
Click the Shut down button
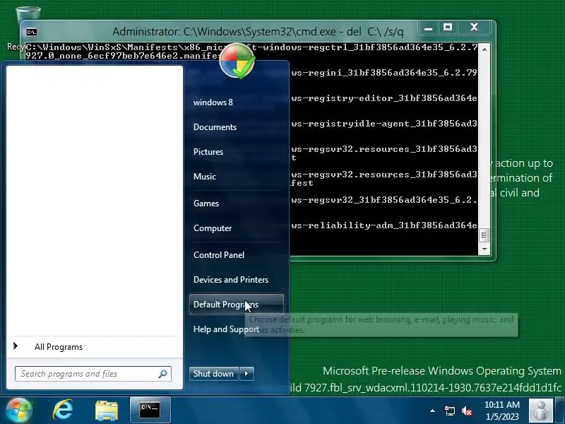213,374
